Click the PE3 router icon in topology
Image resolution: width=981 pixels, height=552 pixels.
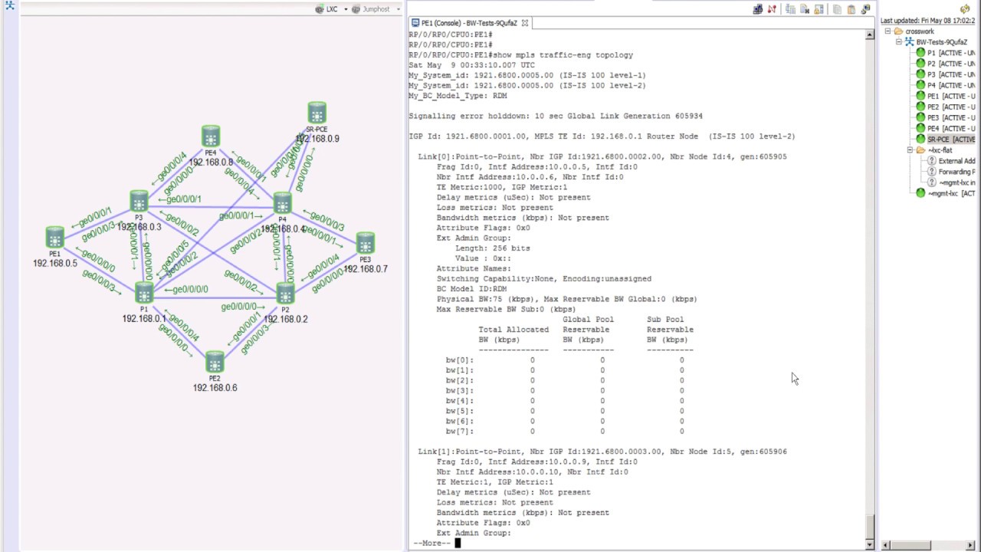coord(365,243)
